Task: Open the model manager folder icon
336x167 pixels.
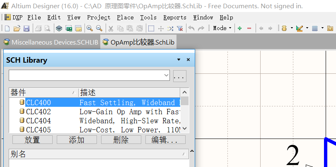Action: point(330,28)
